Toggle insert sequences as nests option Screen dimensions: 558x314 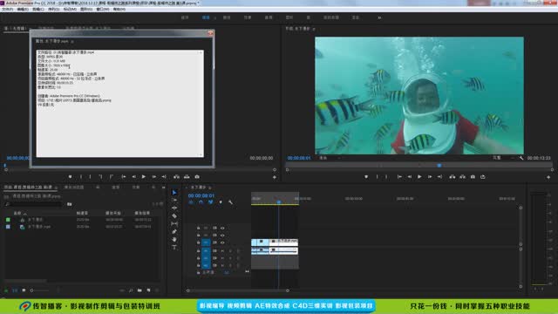coord(191,202)
